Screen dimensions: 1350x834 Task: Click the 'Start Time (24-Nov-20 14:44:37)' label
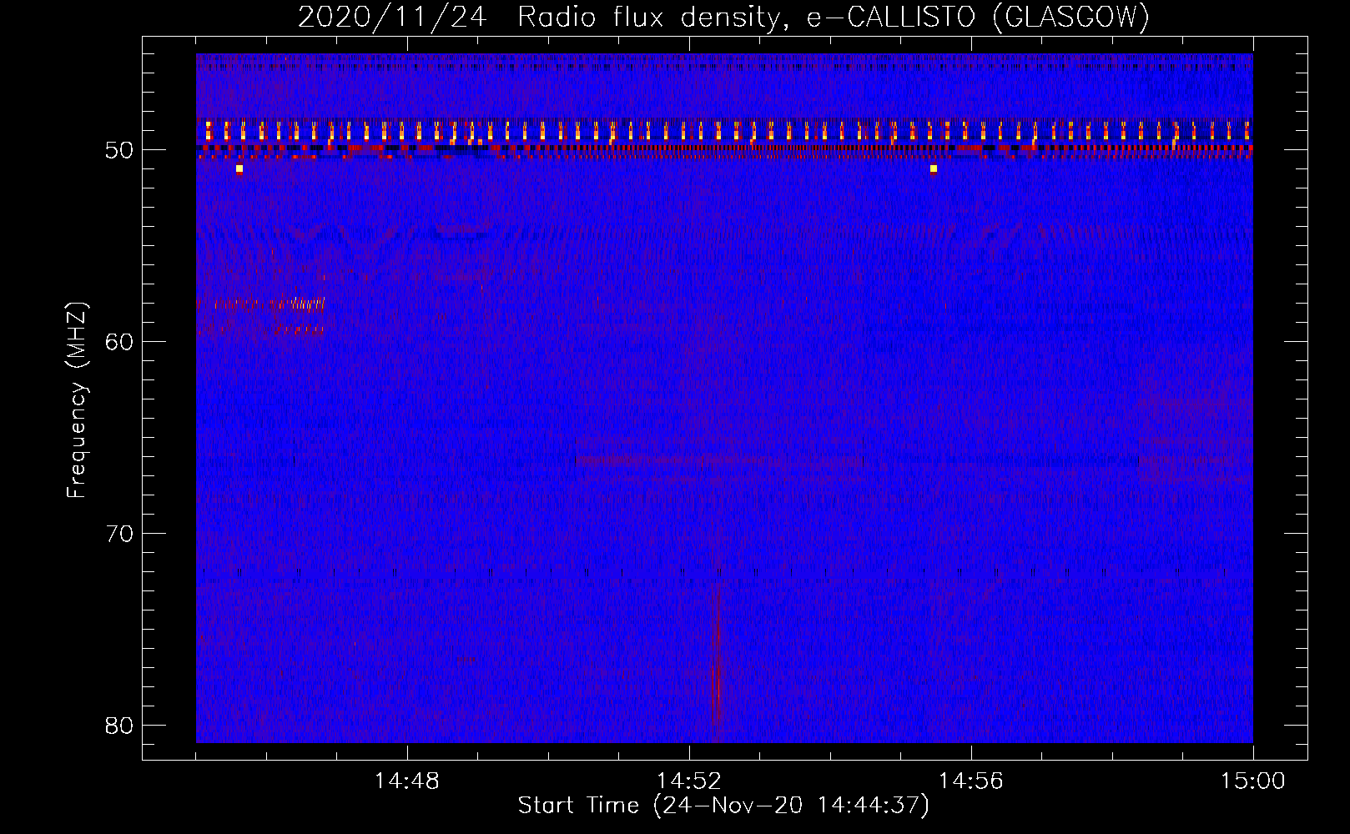[x=723, y=806]
